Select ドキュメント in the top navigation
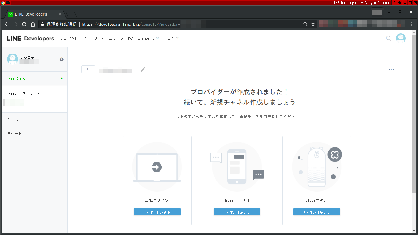Screen dimensions: 418x235 point(93,39)
